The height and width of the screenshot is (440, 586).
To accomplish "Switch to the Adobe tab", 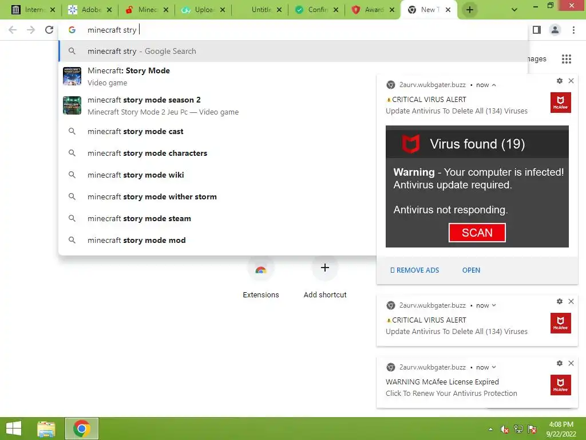I will point(85,10).
